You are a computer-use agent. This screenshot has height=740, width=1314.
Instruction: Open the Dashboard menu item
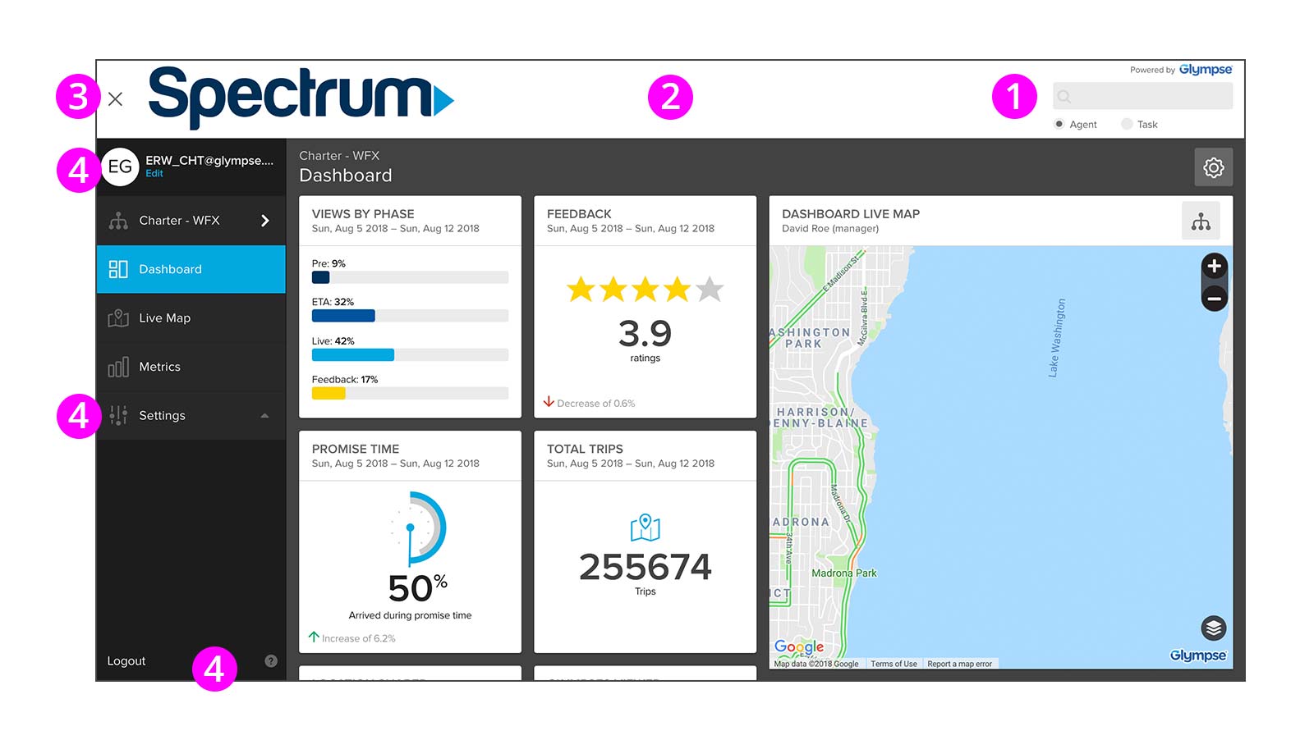[x=191, y=269]
